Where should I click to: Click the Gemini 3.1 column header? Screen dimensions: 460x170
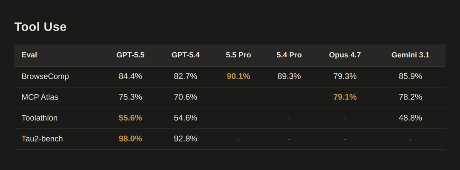pos(410,55)
